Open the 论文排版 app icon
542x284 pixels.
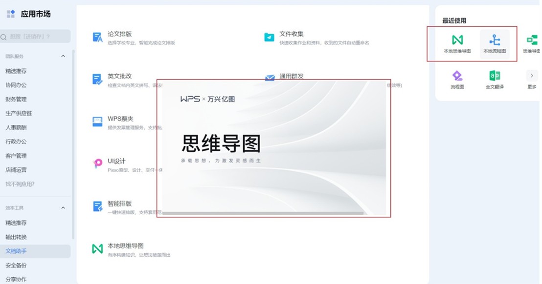pos(97,37)
